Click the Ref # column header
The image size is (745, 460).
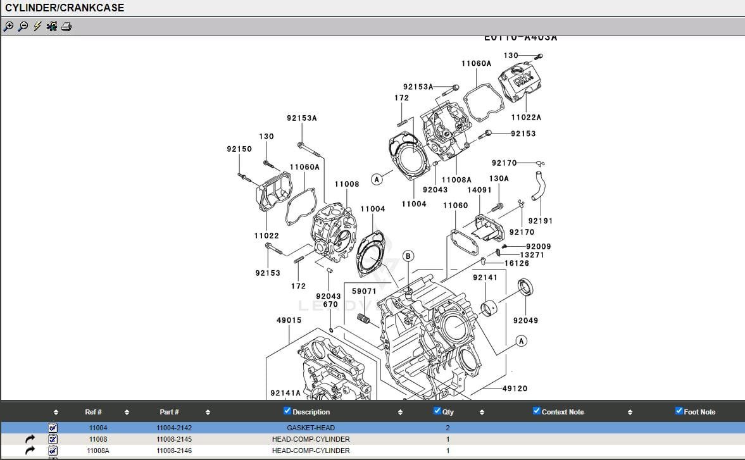(x=94, y=412)
